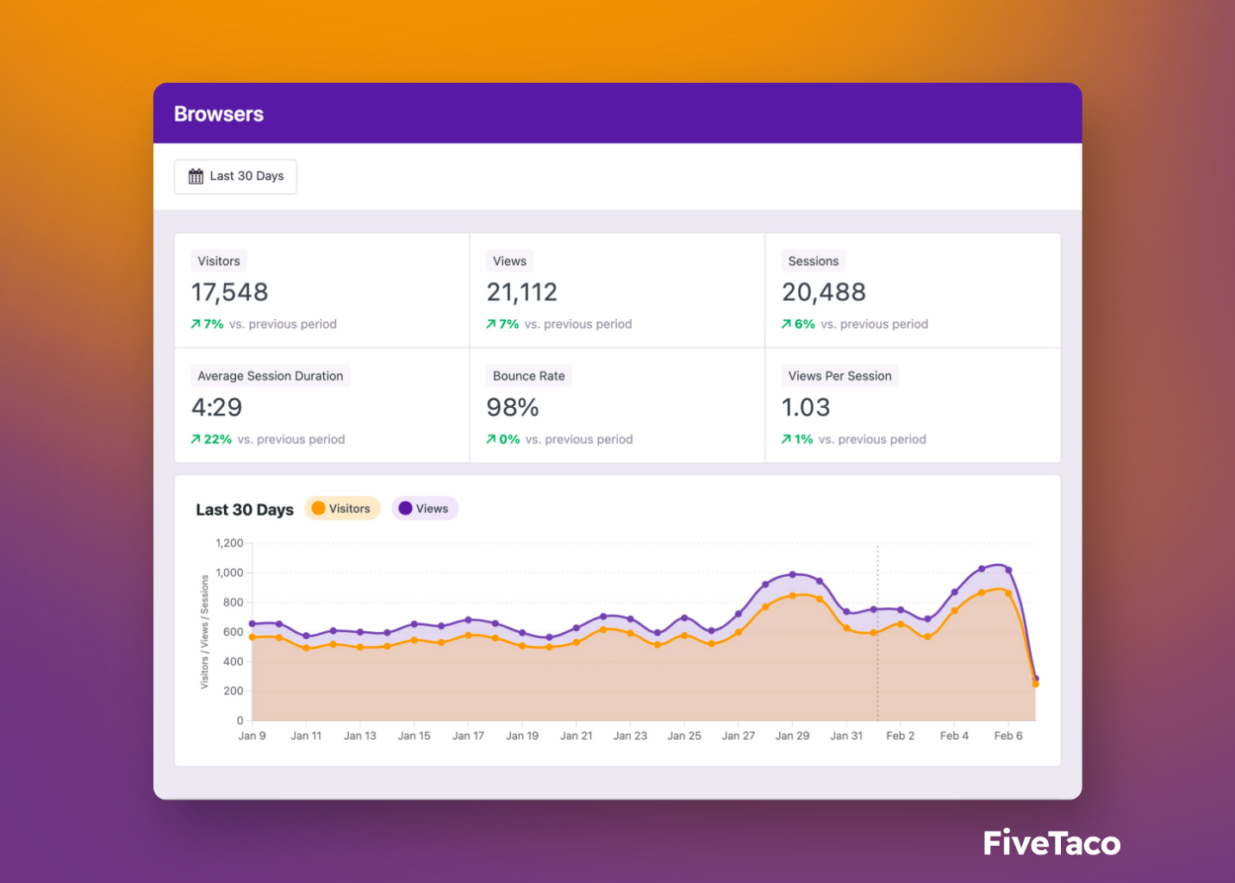Click the Views Per Session value 1.03
The height and width of the screenshot is (883, 1235).
806,407
